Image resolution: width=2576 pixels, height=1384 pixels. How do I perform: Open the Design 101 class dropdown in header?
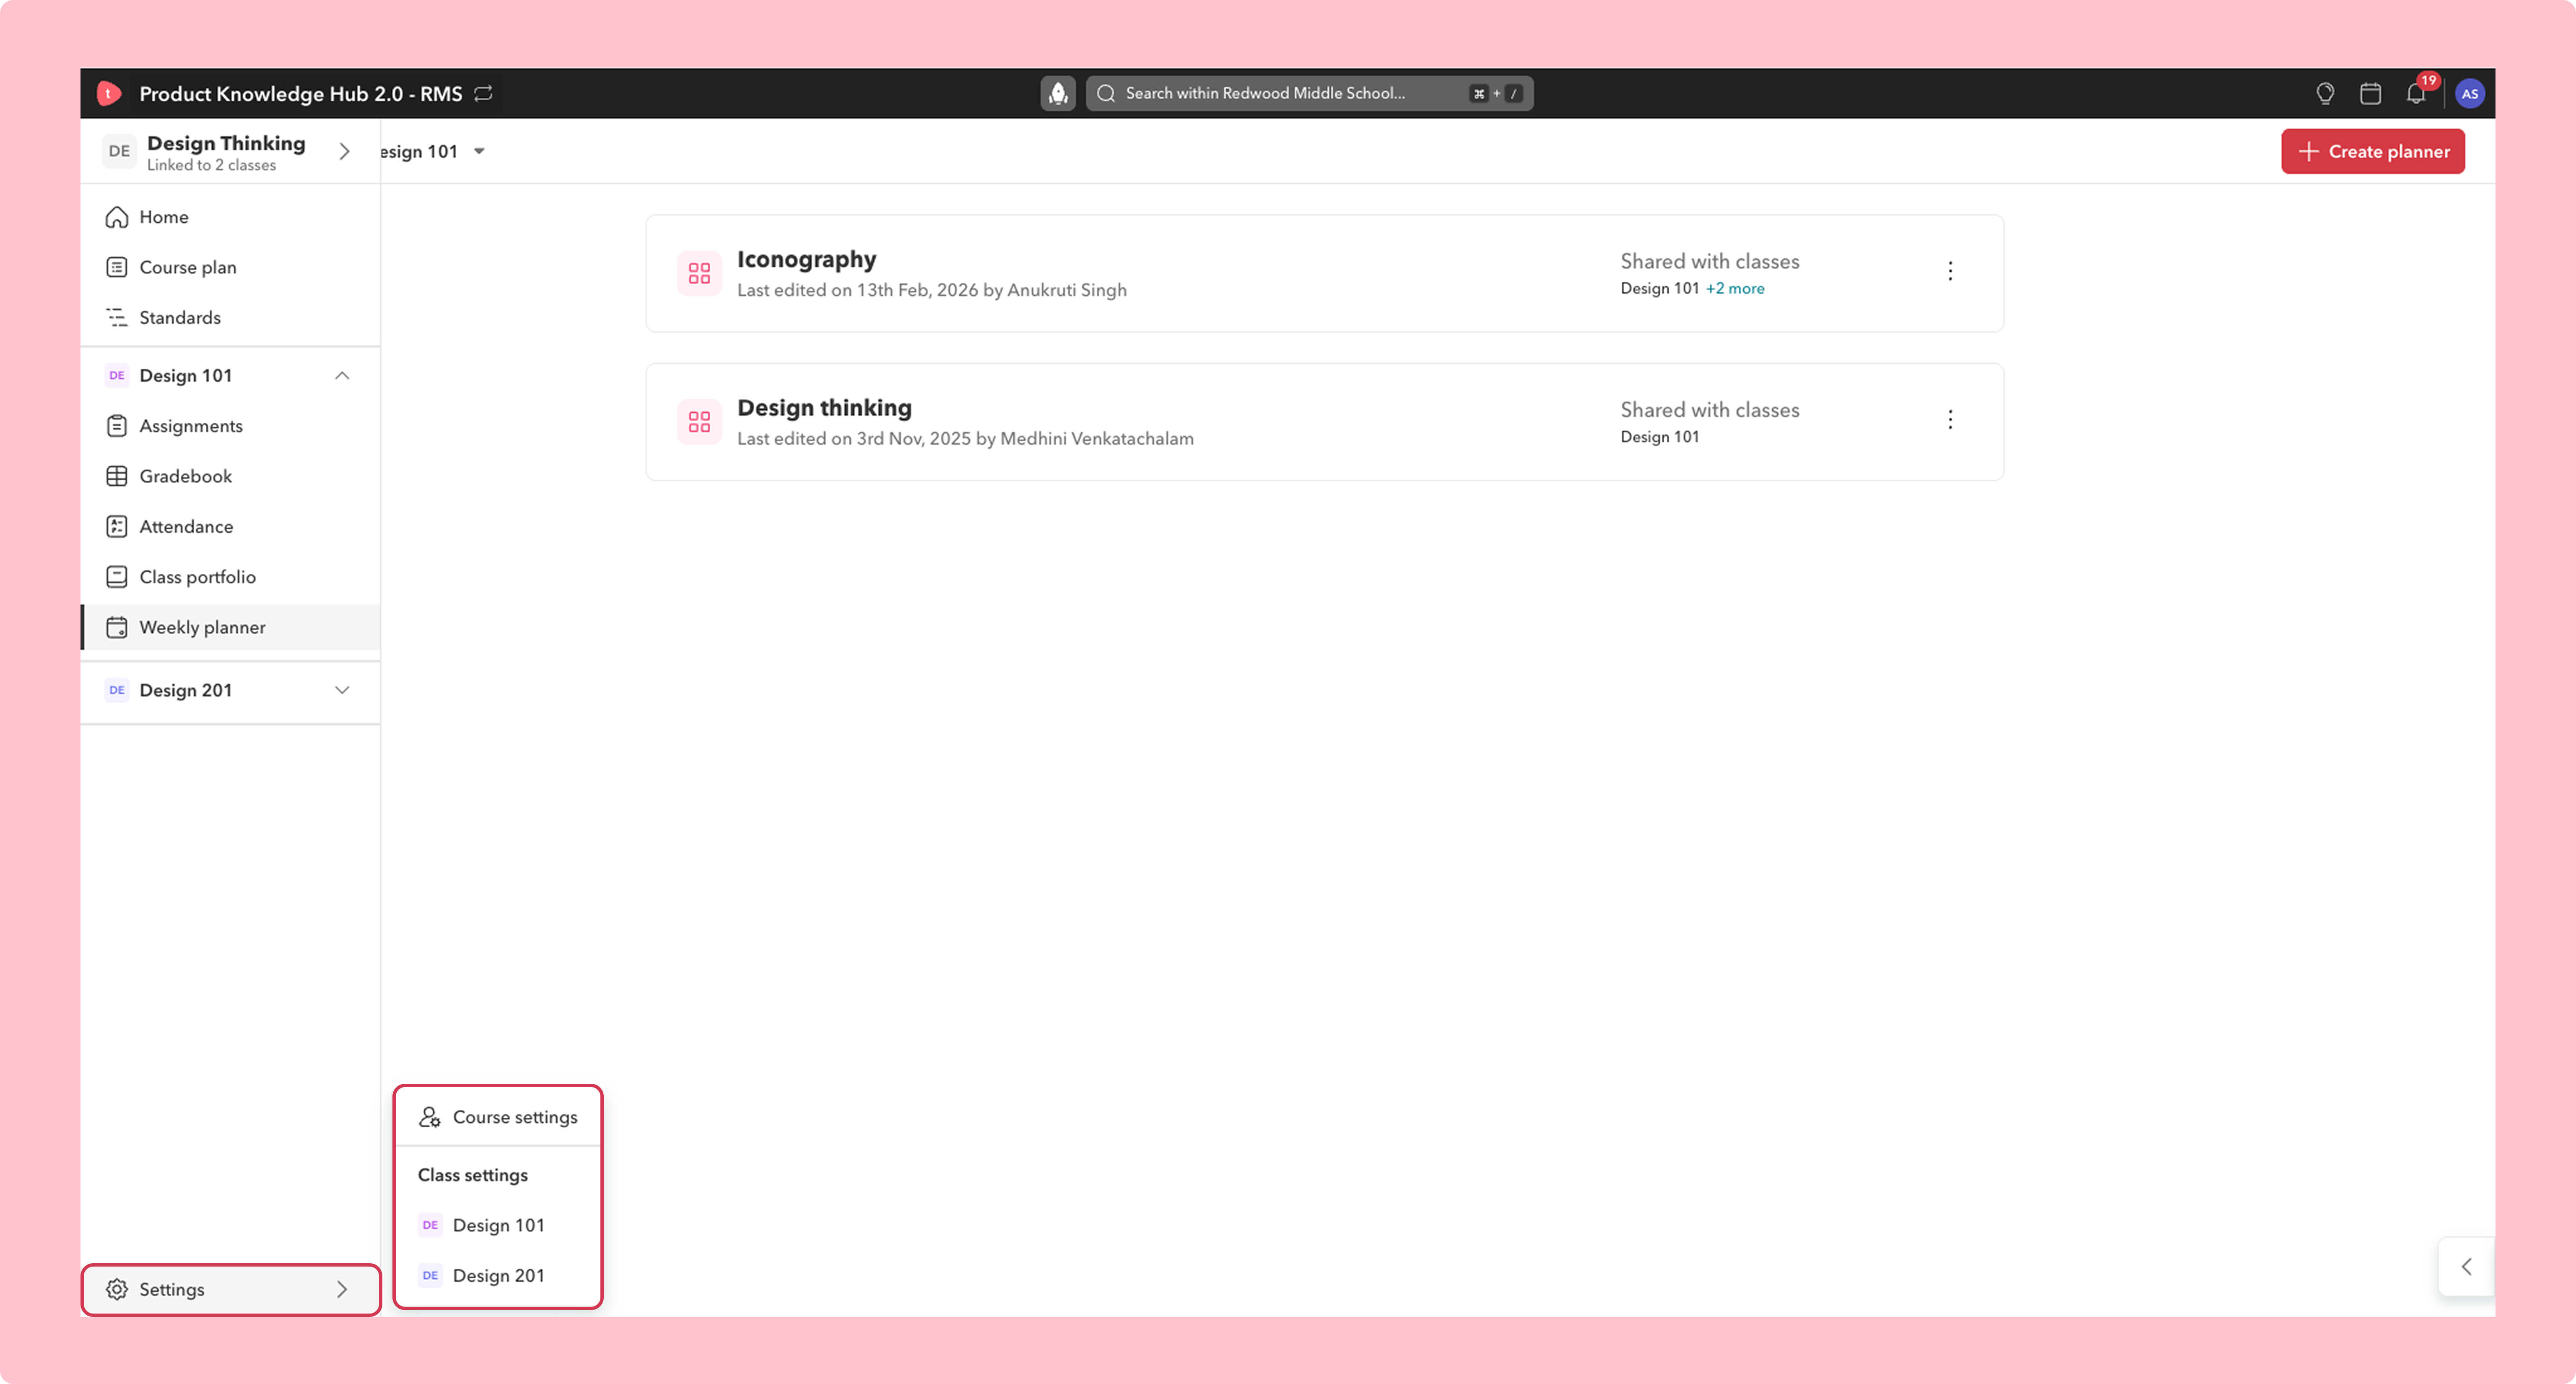tap(433, 151)
